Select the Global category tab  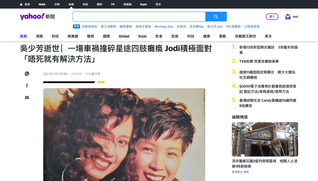tap(124, 36)
